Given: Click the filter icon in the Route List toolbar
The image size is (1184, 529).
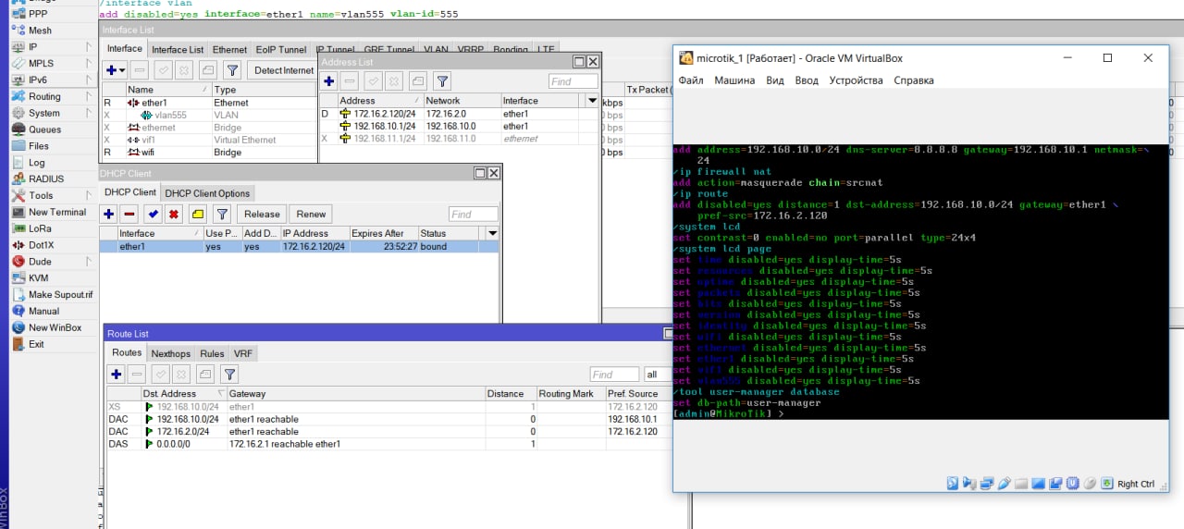Looking at the screenshot, I should (x=229, y=375).
